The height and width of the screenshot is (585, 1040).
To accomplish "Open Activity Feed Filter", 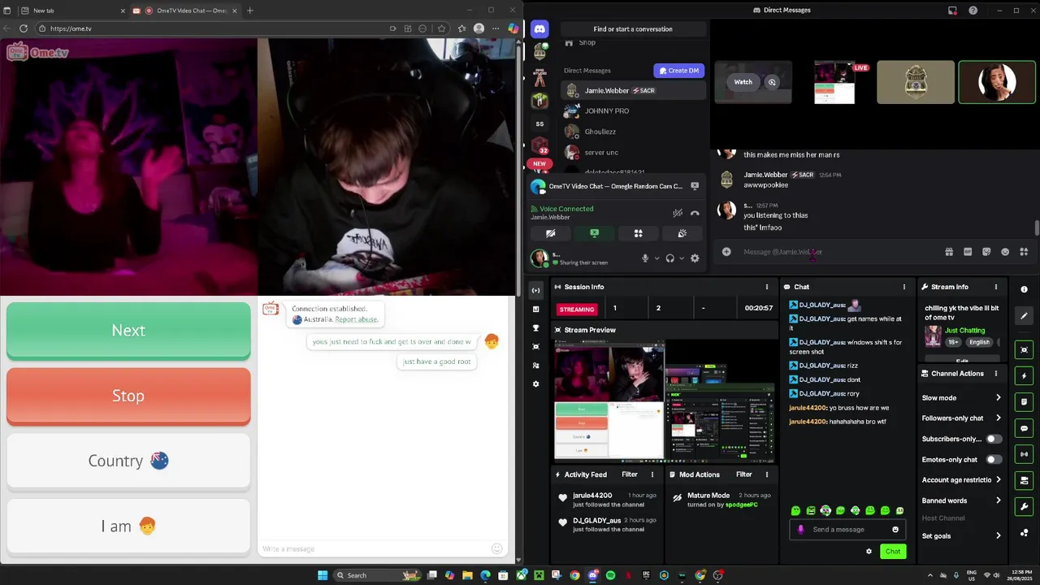I will click(x=630, y=474).
